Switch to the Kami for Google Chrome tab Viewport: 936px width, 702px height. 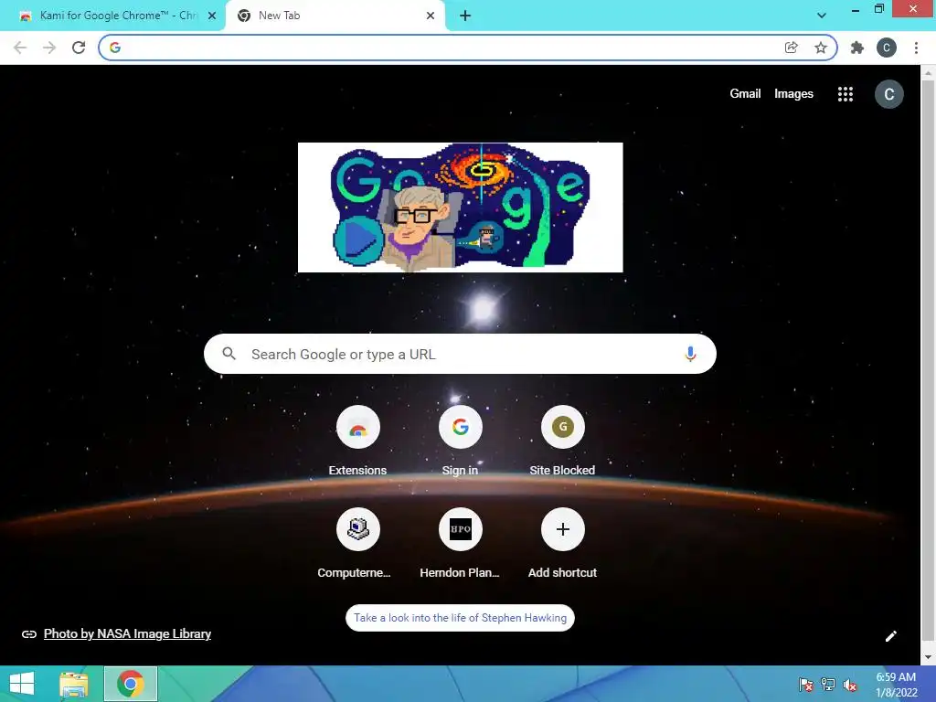(113, 16)
